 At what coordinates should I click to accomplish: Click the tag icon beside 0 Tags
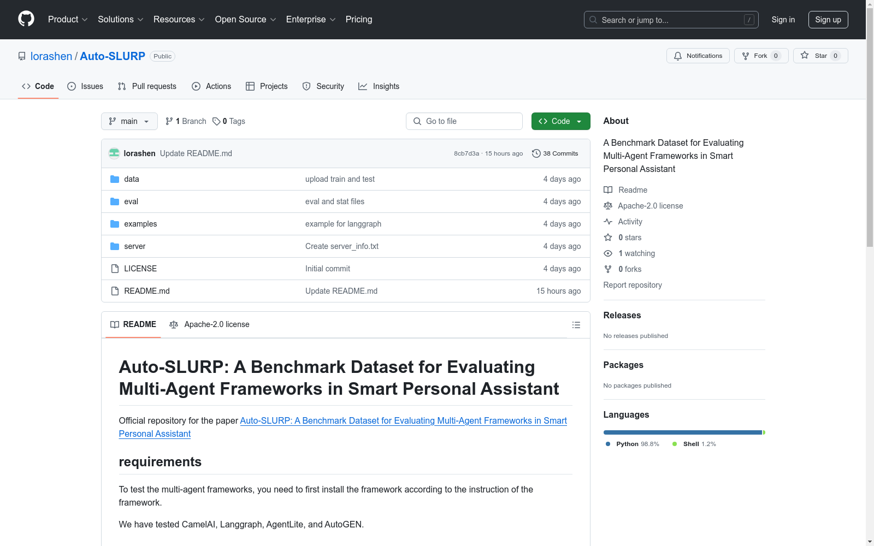(216, 121)
